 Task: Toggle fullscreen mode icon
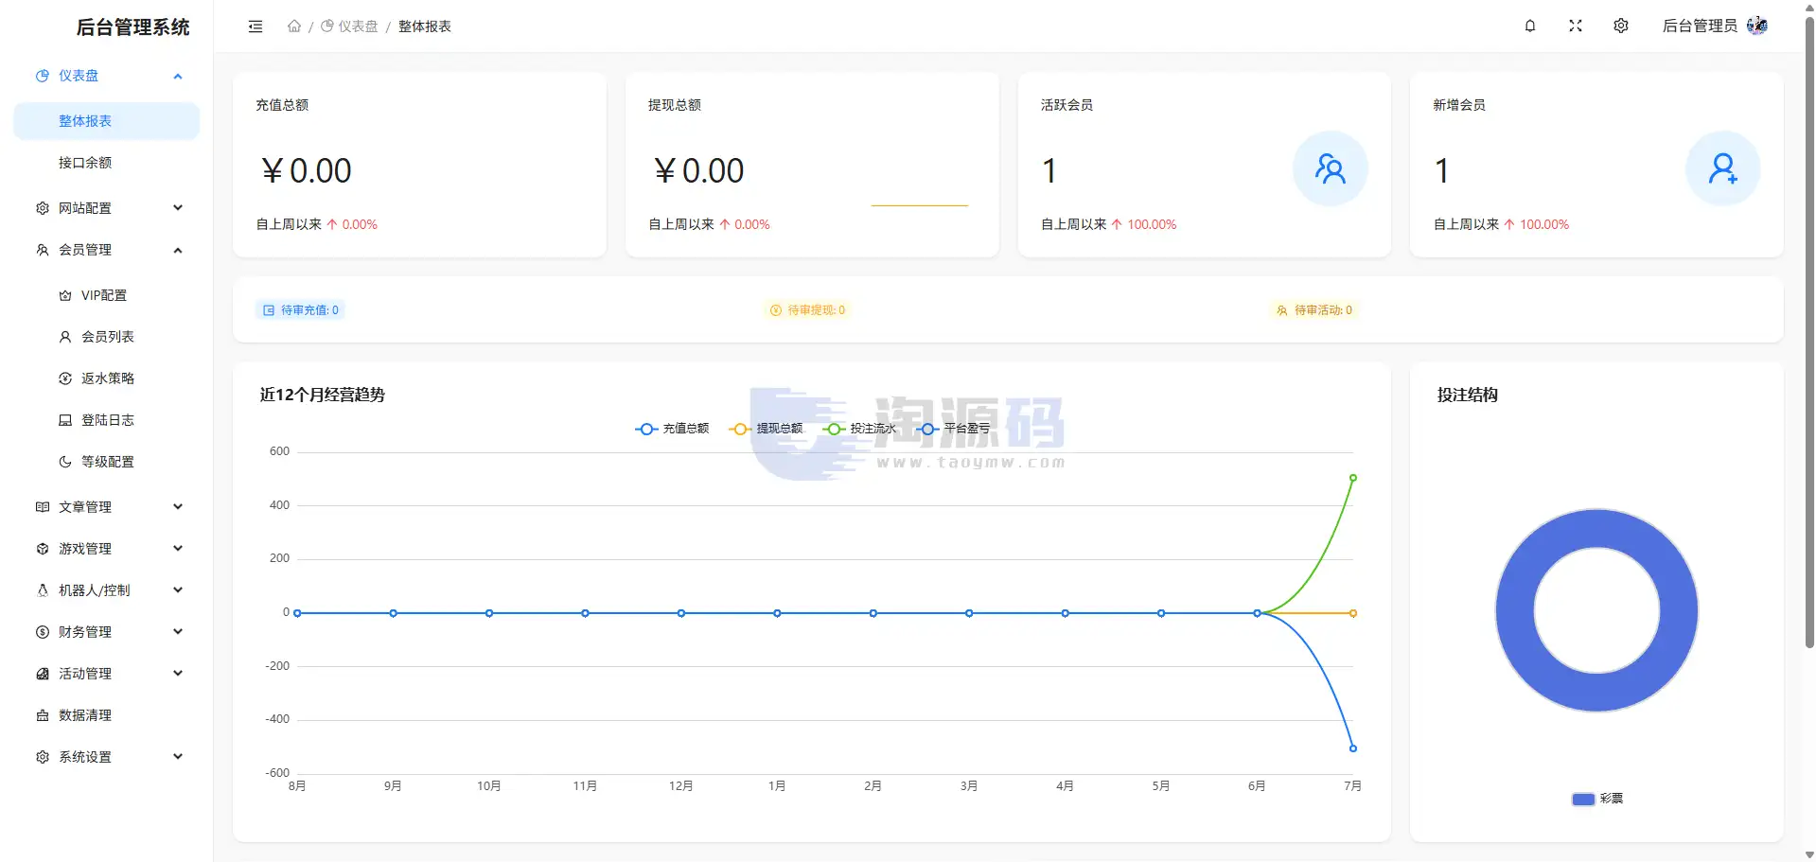point(1576,26)
